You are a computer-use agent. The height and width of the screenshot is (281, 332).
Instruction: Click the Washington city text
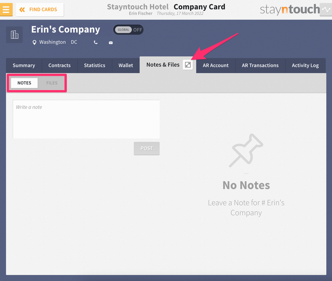coord(53,42)
